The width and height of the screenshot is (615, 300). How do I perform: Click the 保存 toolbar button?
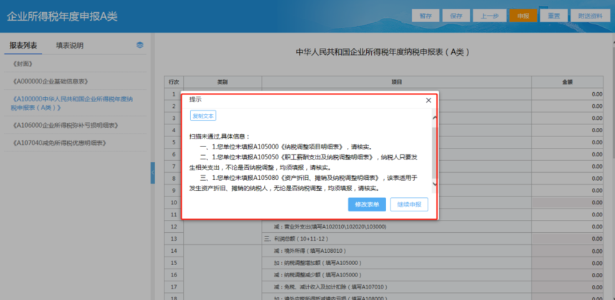[456, 16]
